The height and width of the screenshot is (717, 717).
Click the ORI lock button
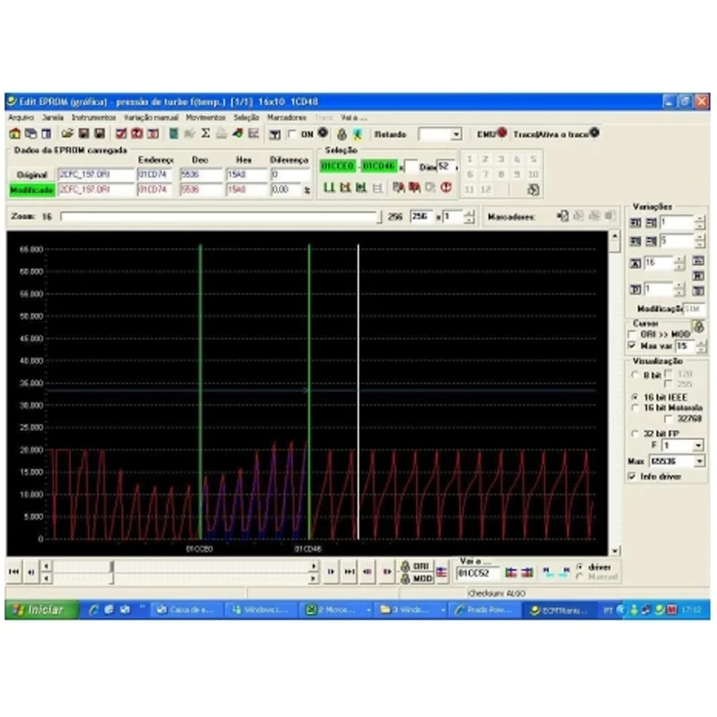[x=416, y=566]
